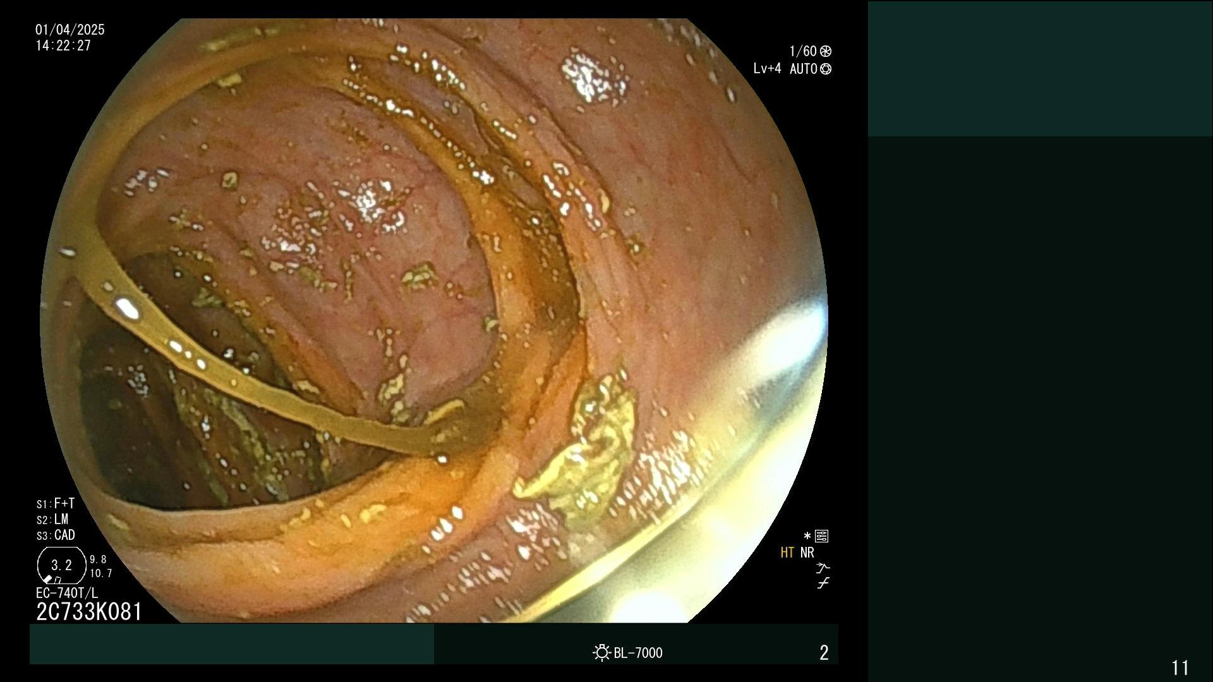Click the AUTO iris mode icon

pos(826,69)
